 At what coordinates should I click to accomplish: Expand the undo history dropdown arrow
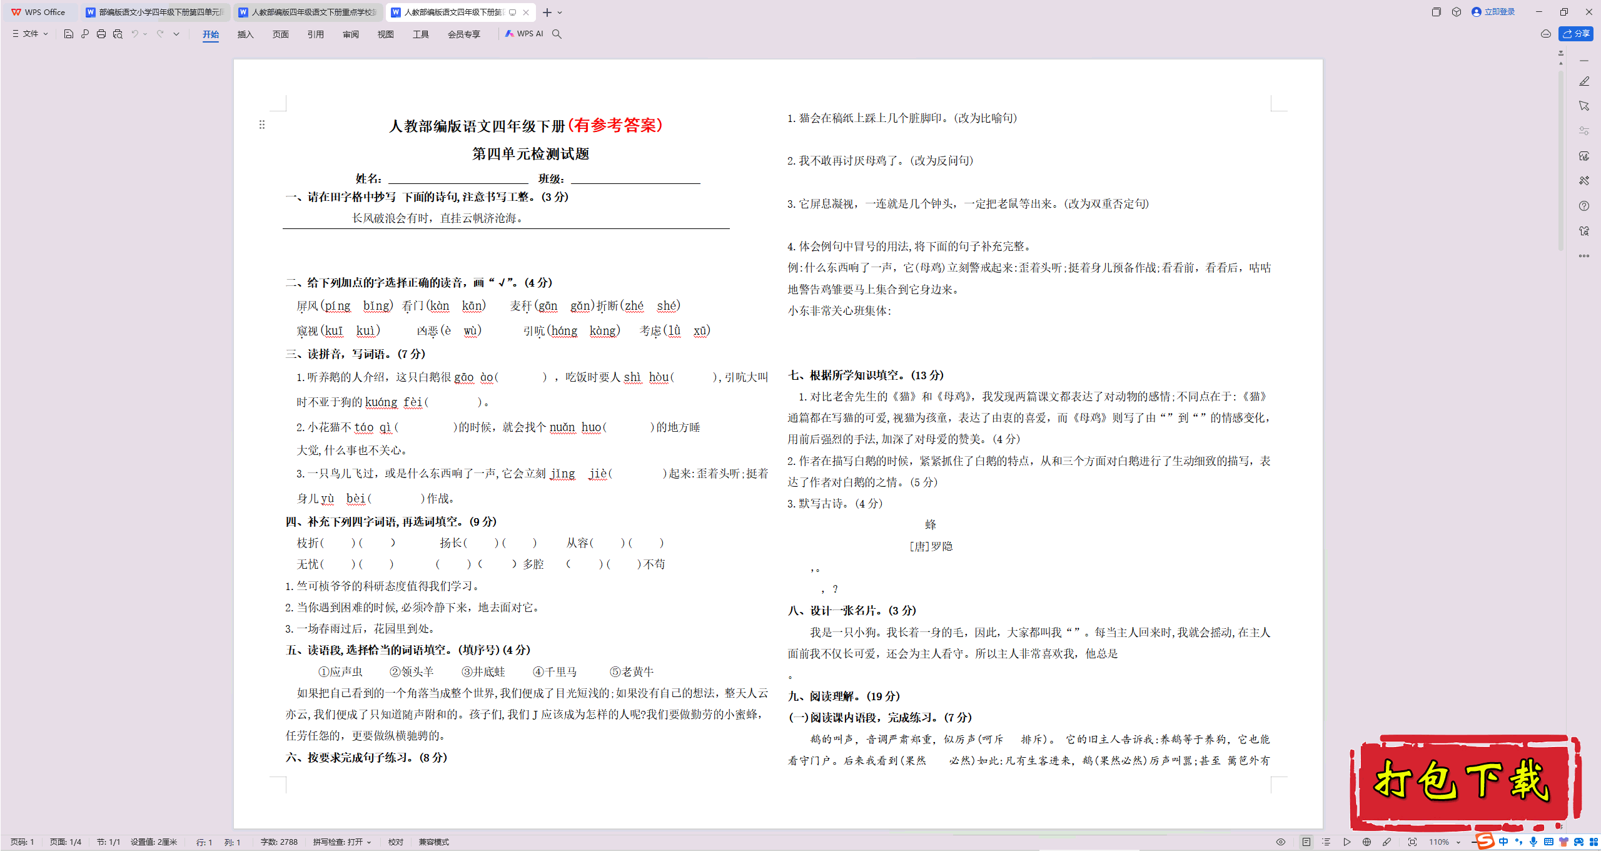[145, 34]
